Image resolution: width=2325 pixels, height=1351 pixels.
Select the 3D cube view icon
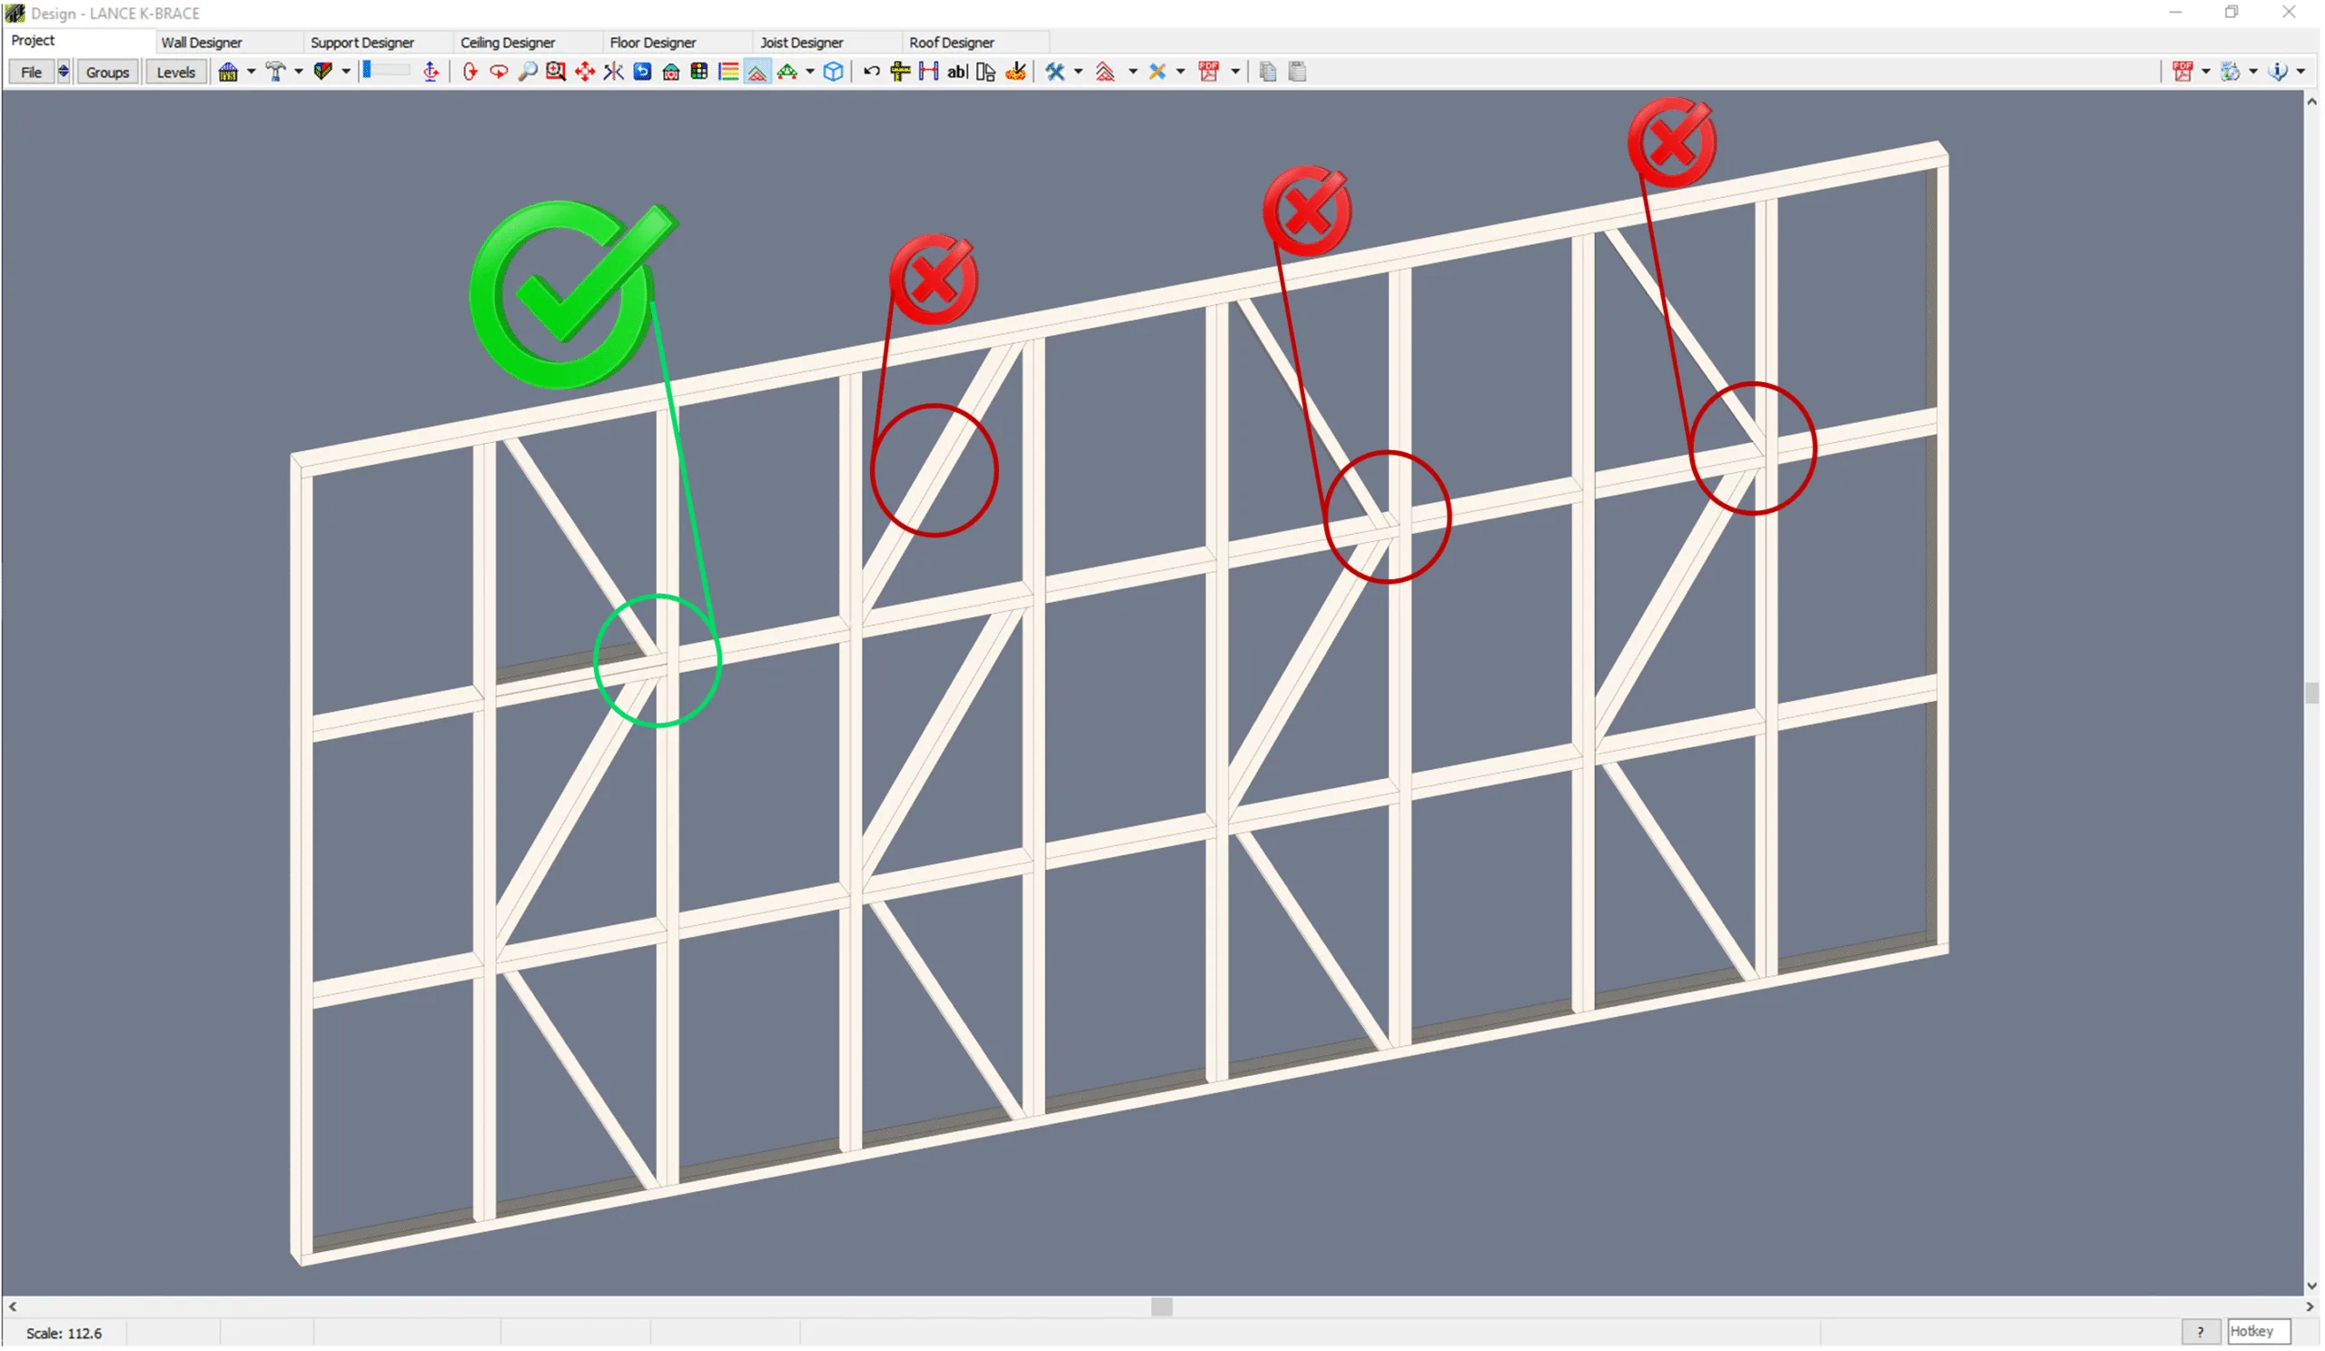coord(833,72)
